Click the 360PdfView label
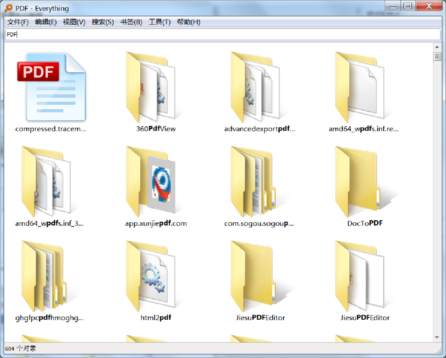 [156, 129]
